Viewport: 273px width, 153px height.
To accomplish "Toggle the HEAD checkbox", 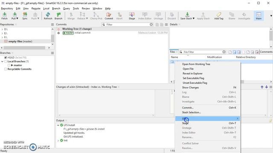I will [x=6, y=57].
